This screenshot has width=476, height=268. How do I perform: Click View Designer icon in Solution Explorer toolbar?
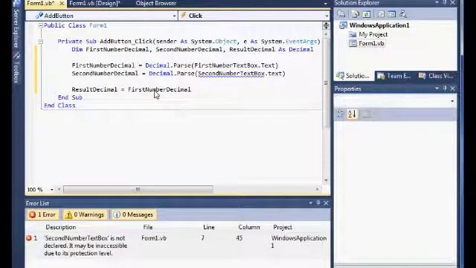[392, 14]
